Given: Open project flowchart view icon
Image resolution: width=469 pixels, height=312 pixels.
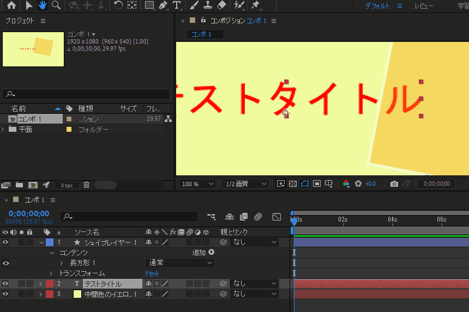Looking at the screenshot, I should [169, 119].
